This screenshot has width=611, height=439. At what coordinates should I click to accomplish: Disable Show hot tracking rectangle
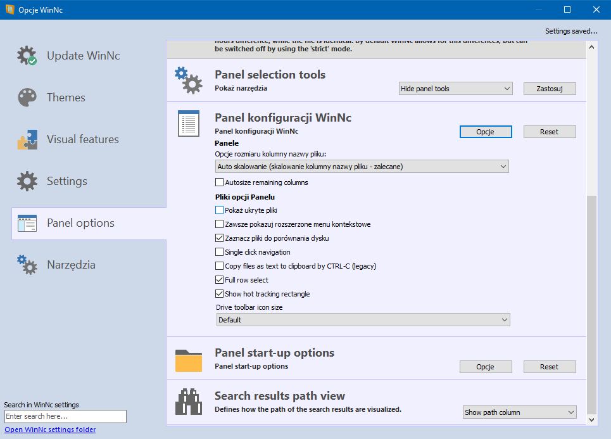pos(219,293)
